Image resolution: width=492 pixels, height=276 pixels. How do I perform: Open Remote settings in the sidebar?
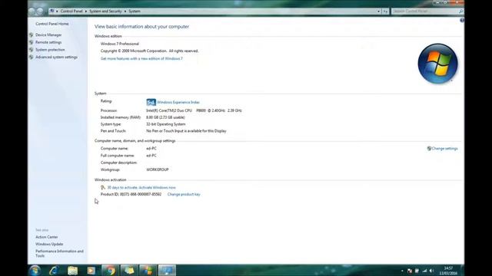[48, 42]
